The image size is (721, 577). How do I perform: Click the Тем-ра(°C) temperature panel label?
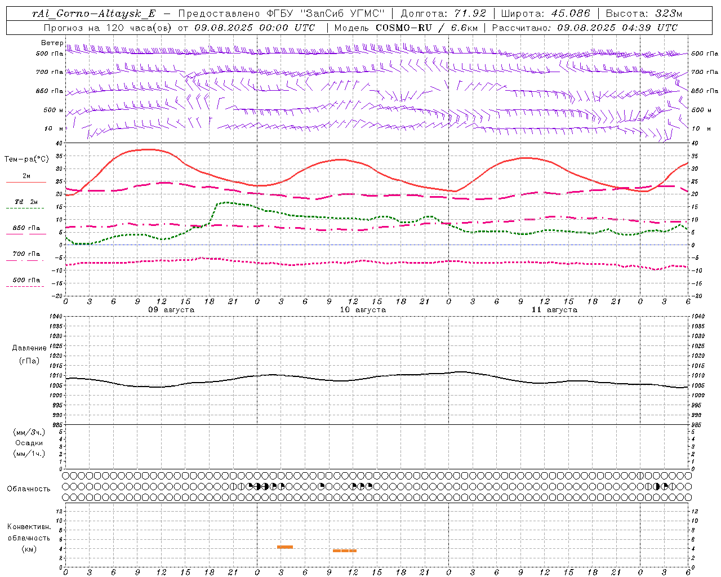tap(26, 159)
